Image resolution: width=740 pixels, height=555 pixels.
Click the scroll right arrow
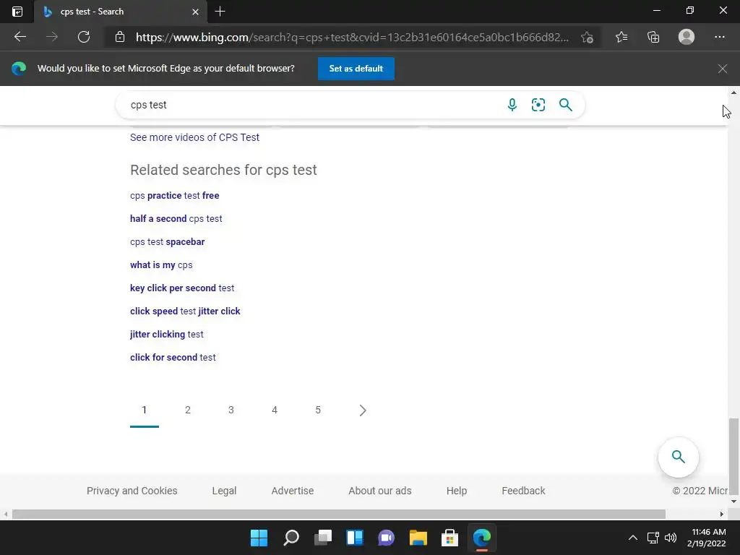tap(722, 514)
